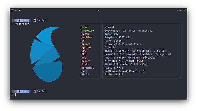The width and height of the screenshot is (197, 111).
Task: Click the empty prompt cursor line
Action: pos(16,95)
